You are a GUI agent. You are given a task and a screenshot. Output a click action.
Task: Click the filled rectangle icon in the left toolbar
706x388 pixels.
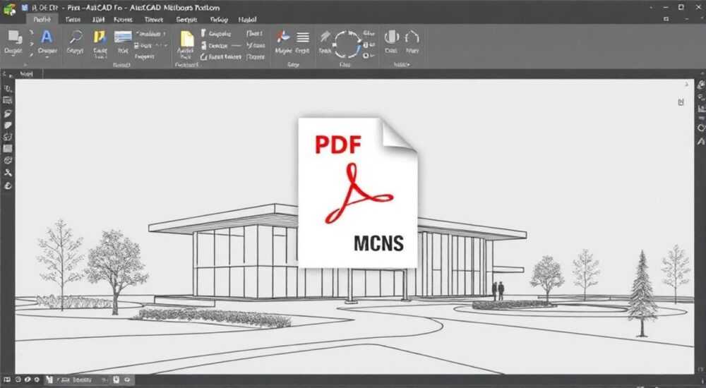click(8, 149)
